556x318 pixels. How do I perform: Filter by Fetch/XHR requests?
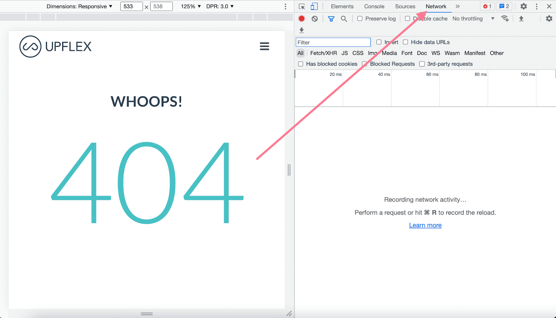coord(324,53)
